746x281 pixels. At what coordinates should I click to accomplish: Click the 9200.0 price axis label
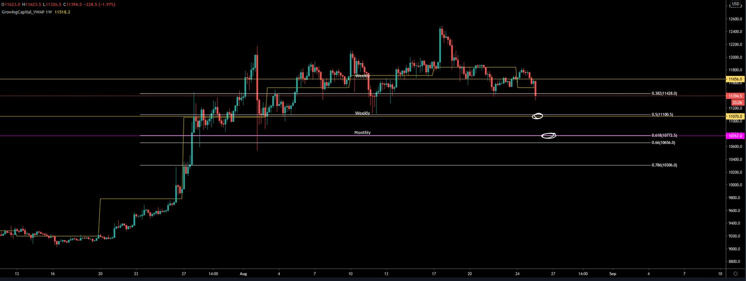[x=735, y=236]
